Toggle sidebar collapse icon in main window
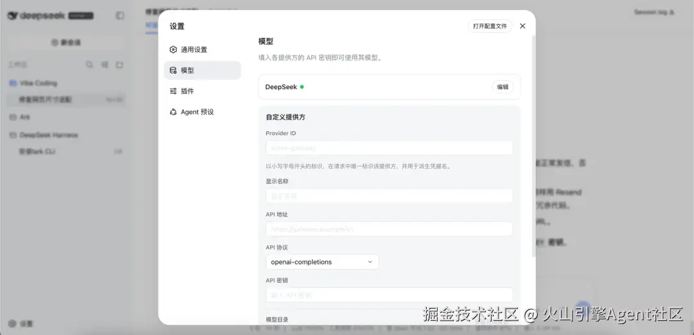 (120, 15)
